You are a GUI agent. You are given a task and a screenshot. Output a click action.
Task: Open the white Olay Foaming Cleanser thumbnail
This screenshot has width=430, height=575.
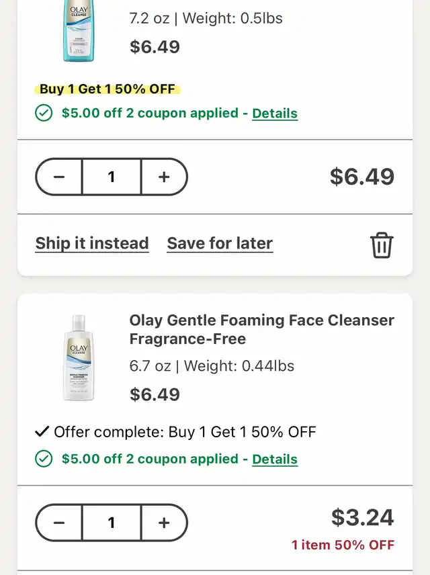pos(79,357)
